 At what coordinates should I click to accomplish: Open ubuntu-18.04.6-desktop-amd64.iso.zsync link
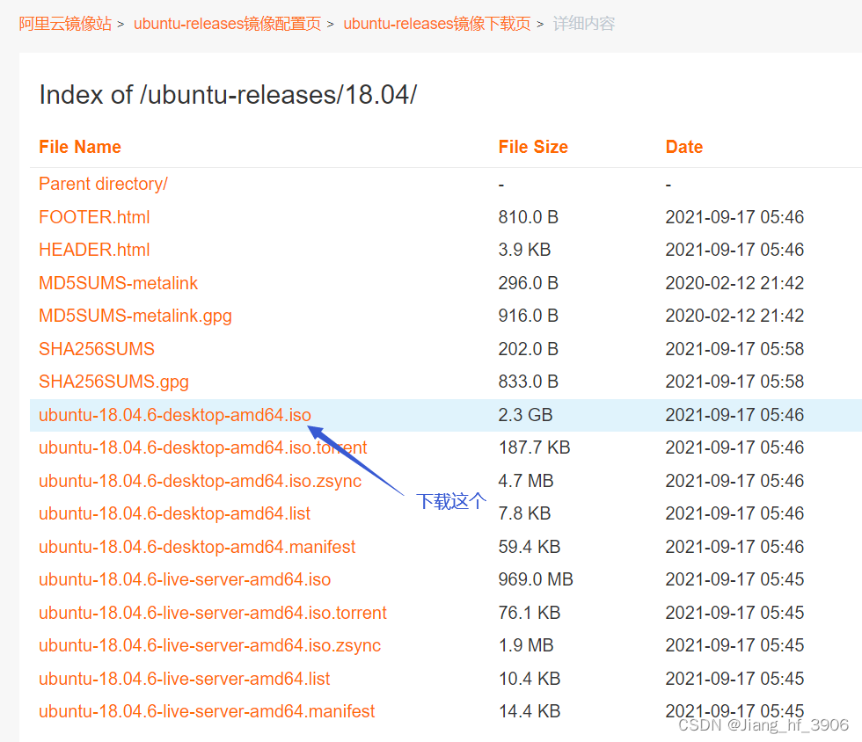tap(200, 480)
